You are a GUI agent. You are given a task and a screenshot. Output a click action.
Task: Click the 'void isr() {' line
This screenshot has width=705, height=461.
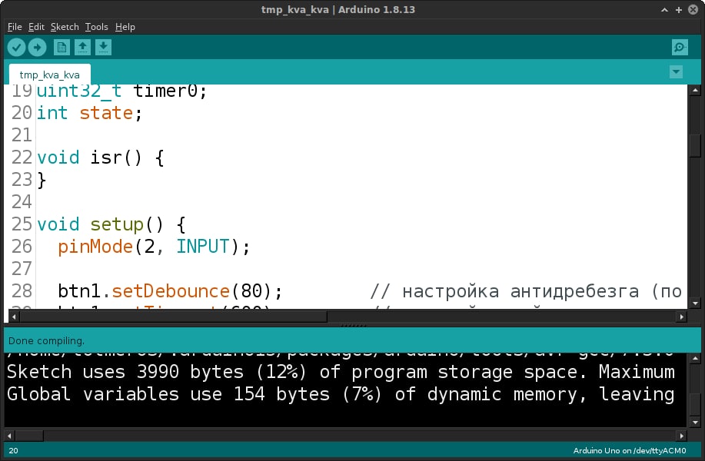[x=100, y=158]
